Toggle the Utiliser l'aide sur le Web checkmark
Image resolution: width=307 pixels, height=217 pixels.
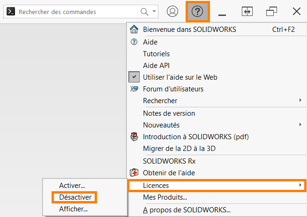click(x=134, y=77)
